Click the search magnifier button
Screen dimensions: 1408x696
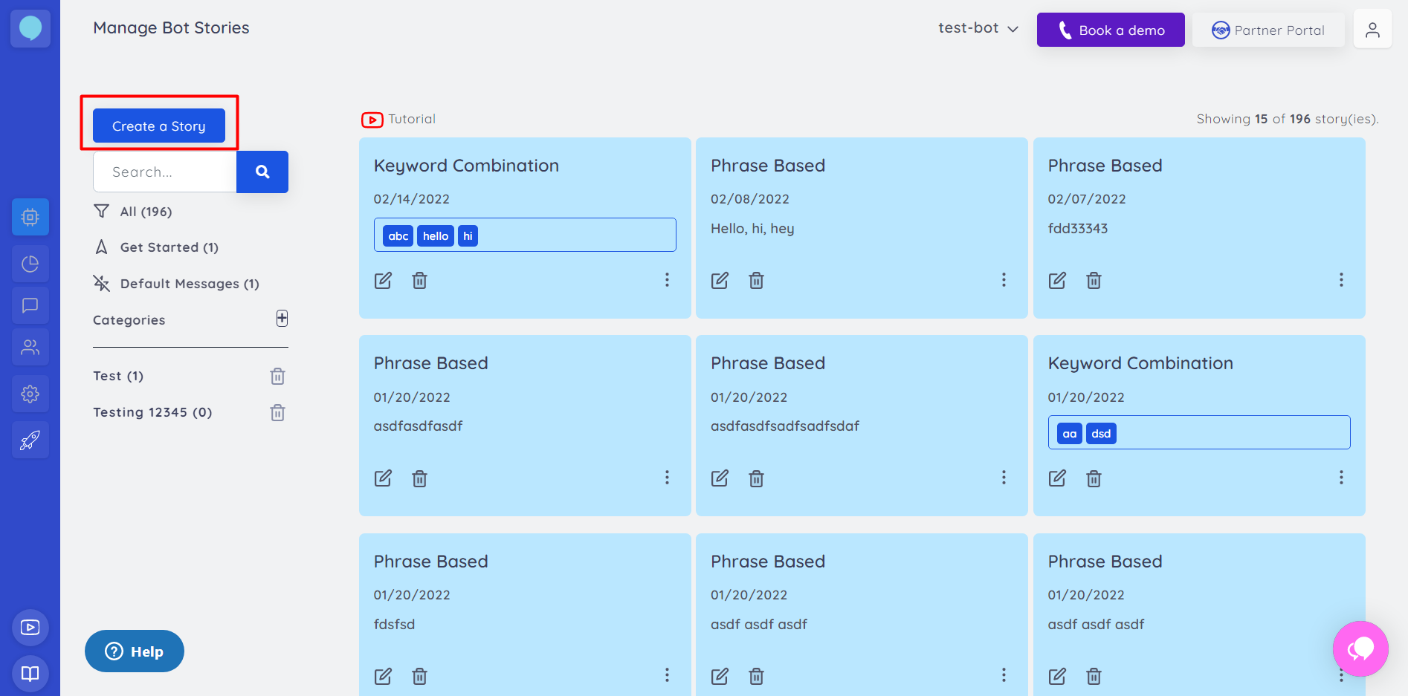coord(262,172)
